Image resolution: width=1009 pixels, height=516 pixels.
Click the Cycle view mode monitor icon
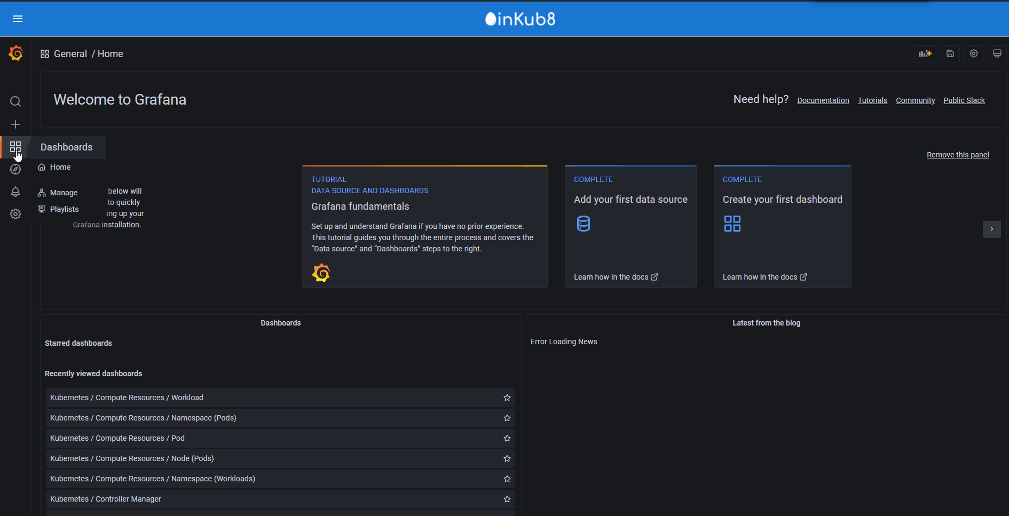point(997,53)
